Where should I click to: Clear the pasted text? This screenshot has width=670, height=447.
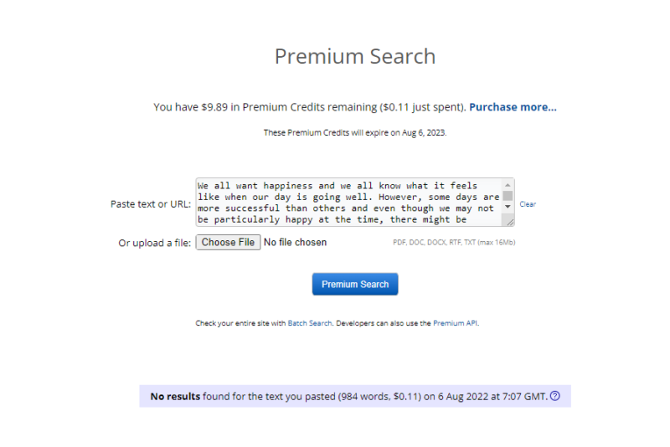[x=528, y=204]
